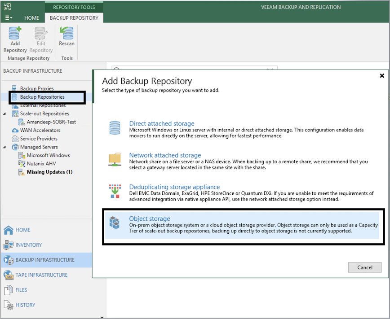This screenshot has height=319, width=390.
Task: Close the Add Backup Repository dialog
Action: [x=382, y=76]
